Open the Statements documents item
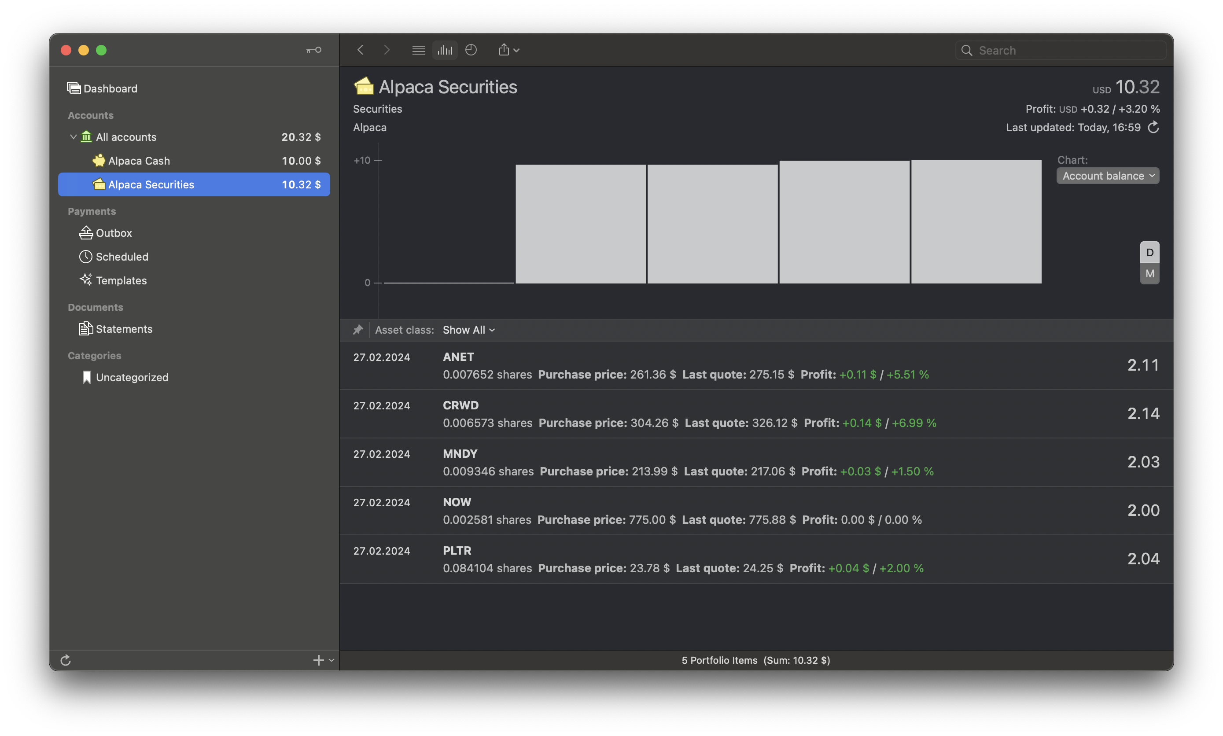The height and width of the screenshot is (736, 1223). pos(124,329)
